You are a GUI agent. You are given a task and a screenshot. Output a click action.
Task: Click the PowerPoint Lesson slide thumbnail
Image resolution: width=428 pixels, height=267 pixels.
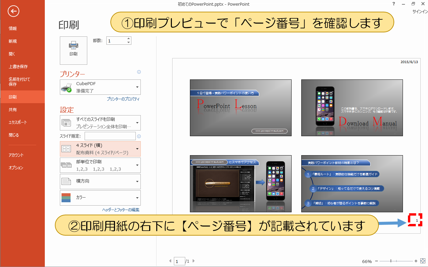241,108
